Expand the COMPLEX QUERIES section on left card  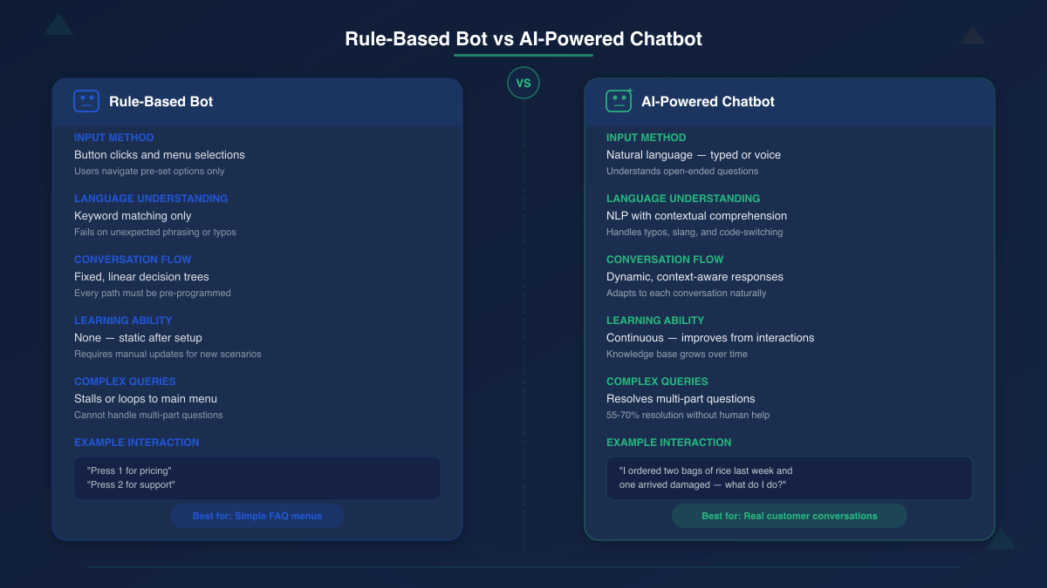coord(125,381)
